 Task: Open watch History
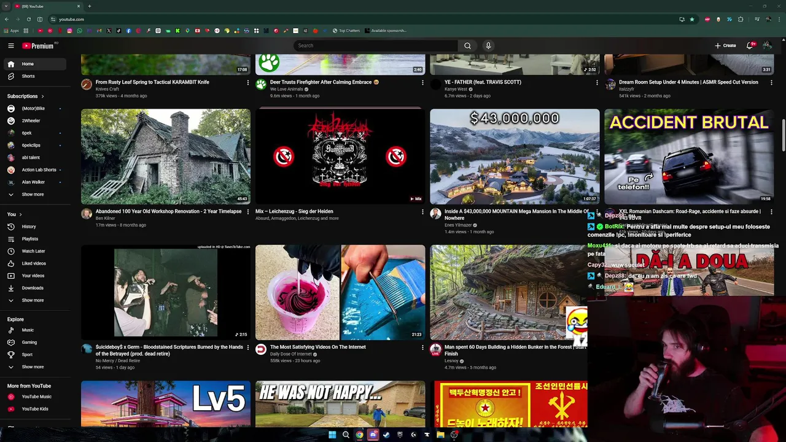[36, 227]
